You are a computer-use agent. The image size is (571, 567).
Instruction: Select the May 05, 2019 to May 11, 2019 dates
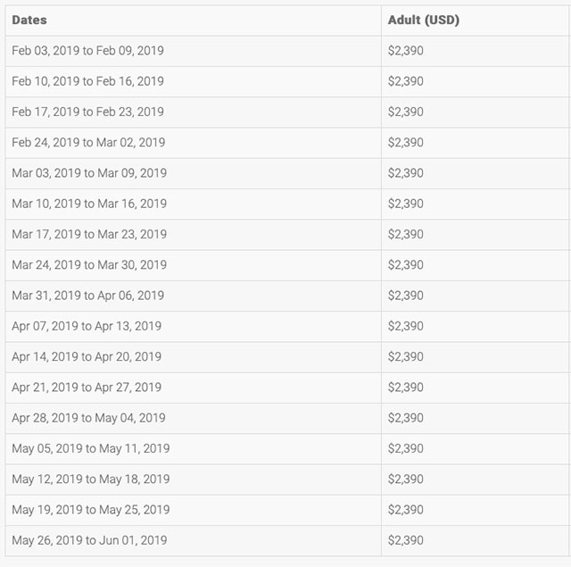click(91, 448)
